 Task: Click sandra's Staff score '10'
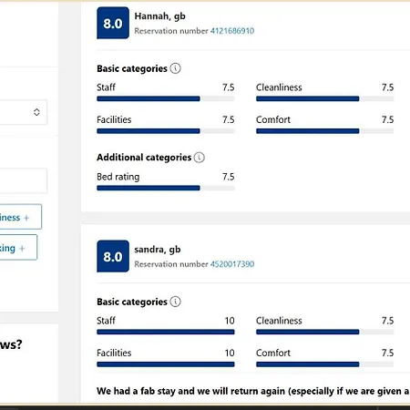pos(230,321)
